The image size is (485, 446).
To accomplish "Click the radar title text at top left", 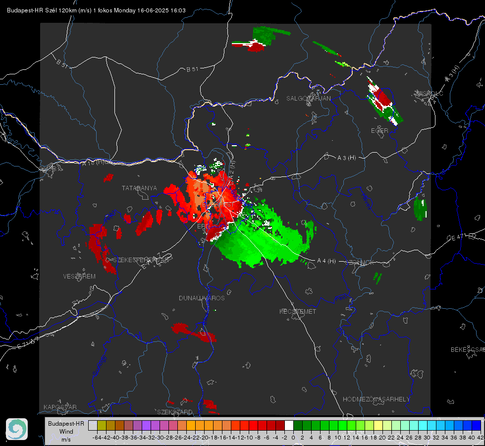I will (96, 10).
